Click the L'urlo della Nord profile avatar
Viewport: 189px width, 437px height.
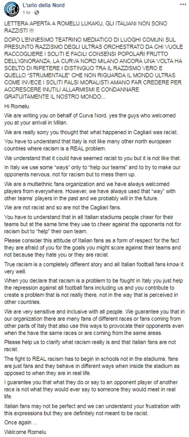[12, 9]
